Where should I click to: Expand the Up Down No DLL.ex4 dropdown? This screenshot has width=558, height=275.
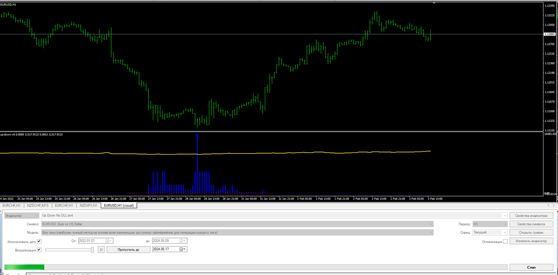[x=504, y=215]
